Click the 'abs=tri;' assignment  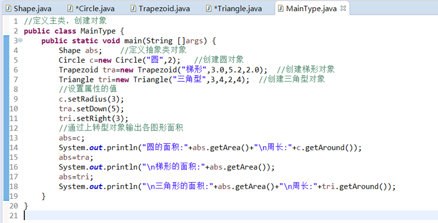(x=76, y=176)
